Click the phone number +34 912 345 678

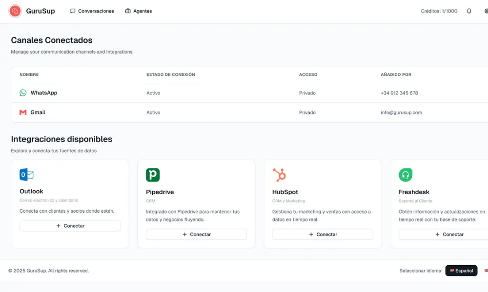click(x=399, y=93)
